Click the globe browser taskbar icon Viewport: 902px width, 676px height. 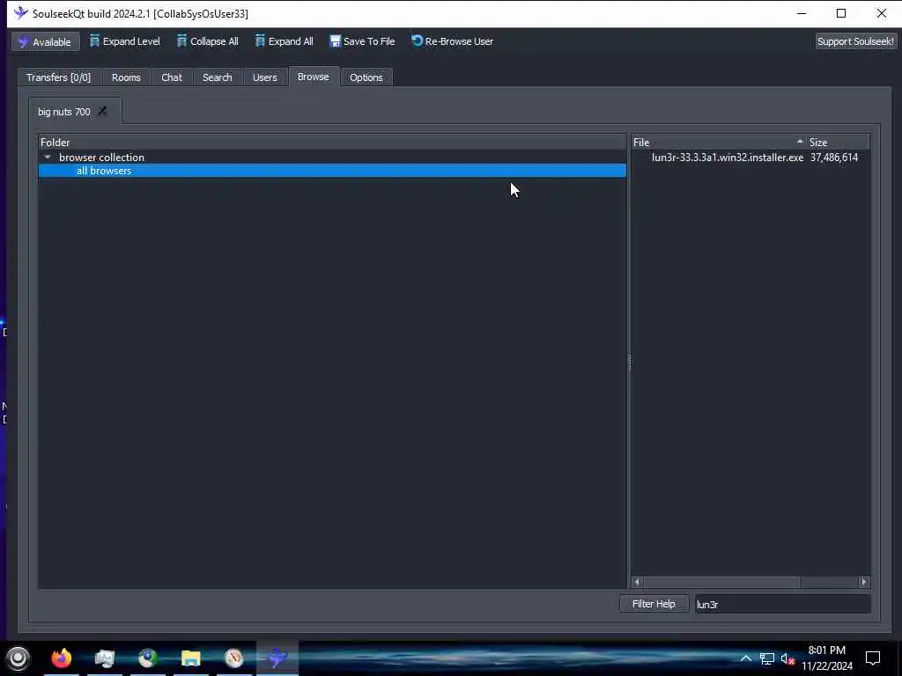pos(147,658)
